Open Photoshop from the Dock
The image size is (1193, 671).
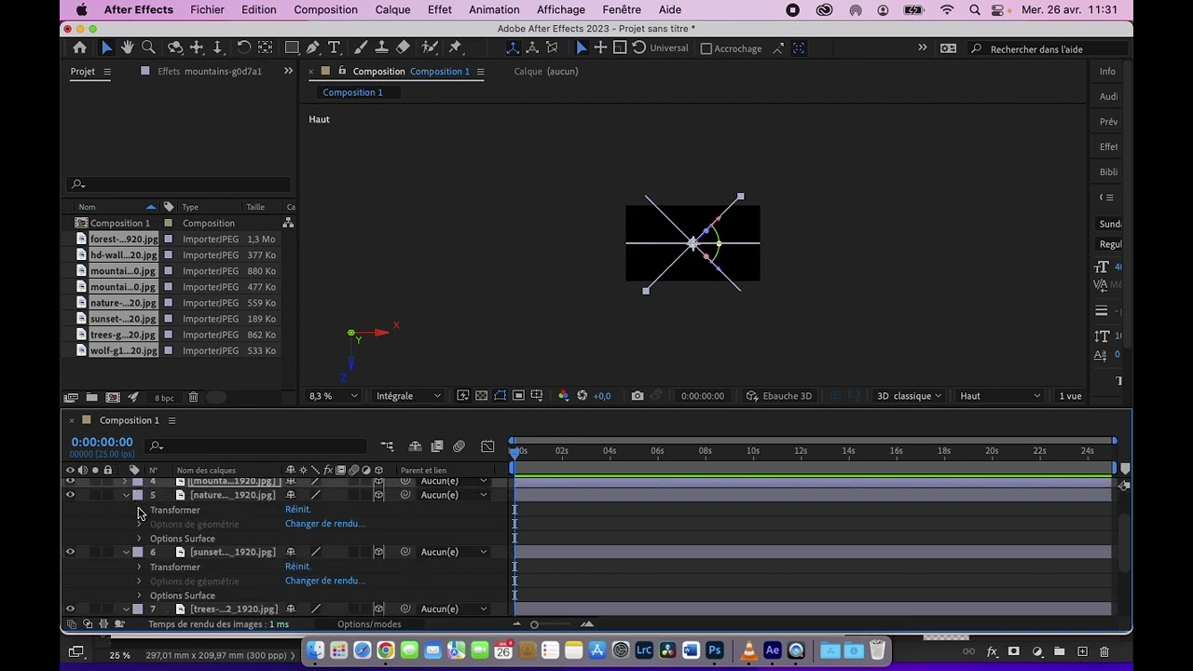[715, 650]
